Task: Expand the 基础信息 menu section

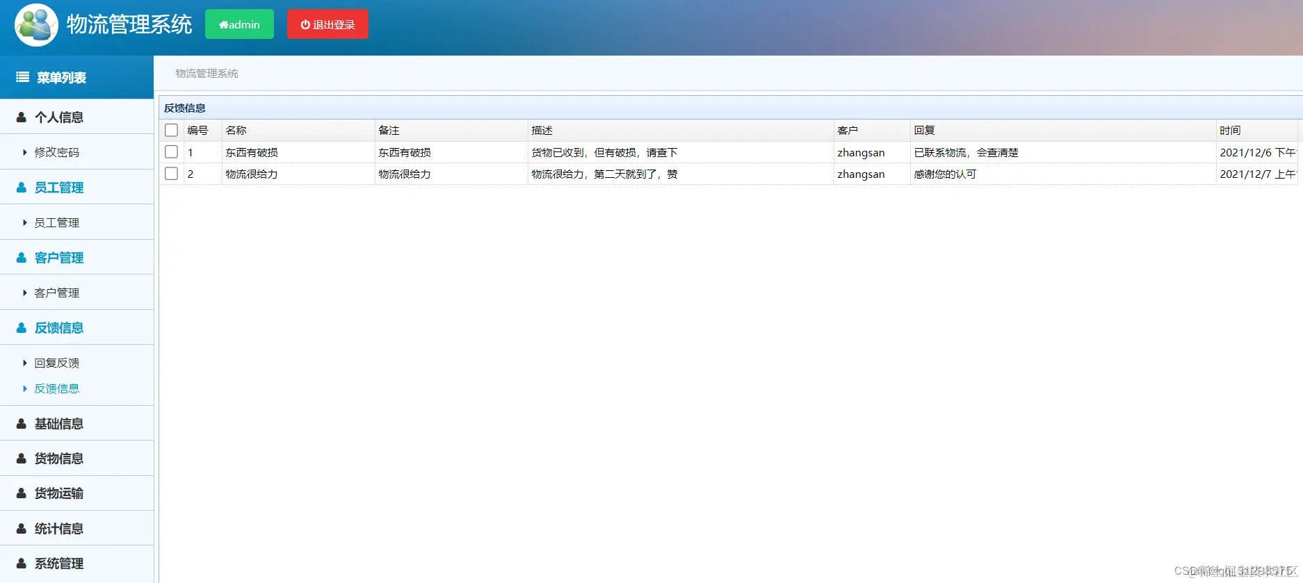Action: (x=76, y=424)
